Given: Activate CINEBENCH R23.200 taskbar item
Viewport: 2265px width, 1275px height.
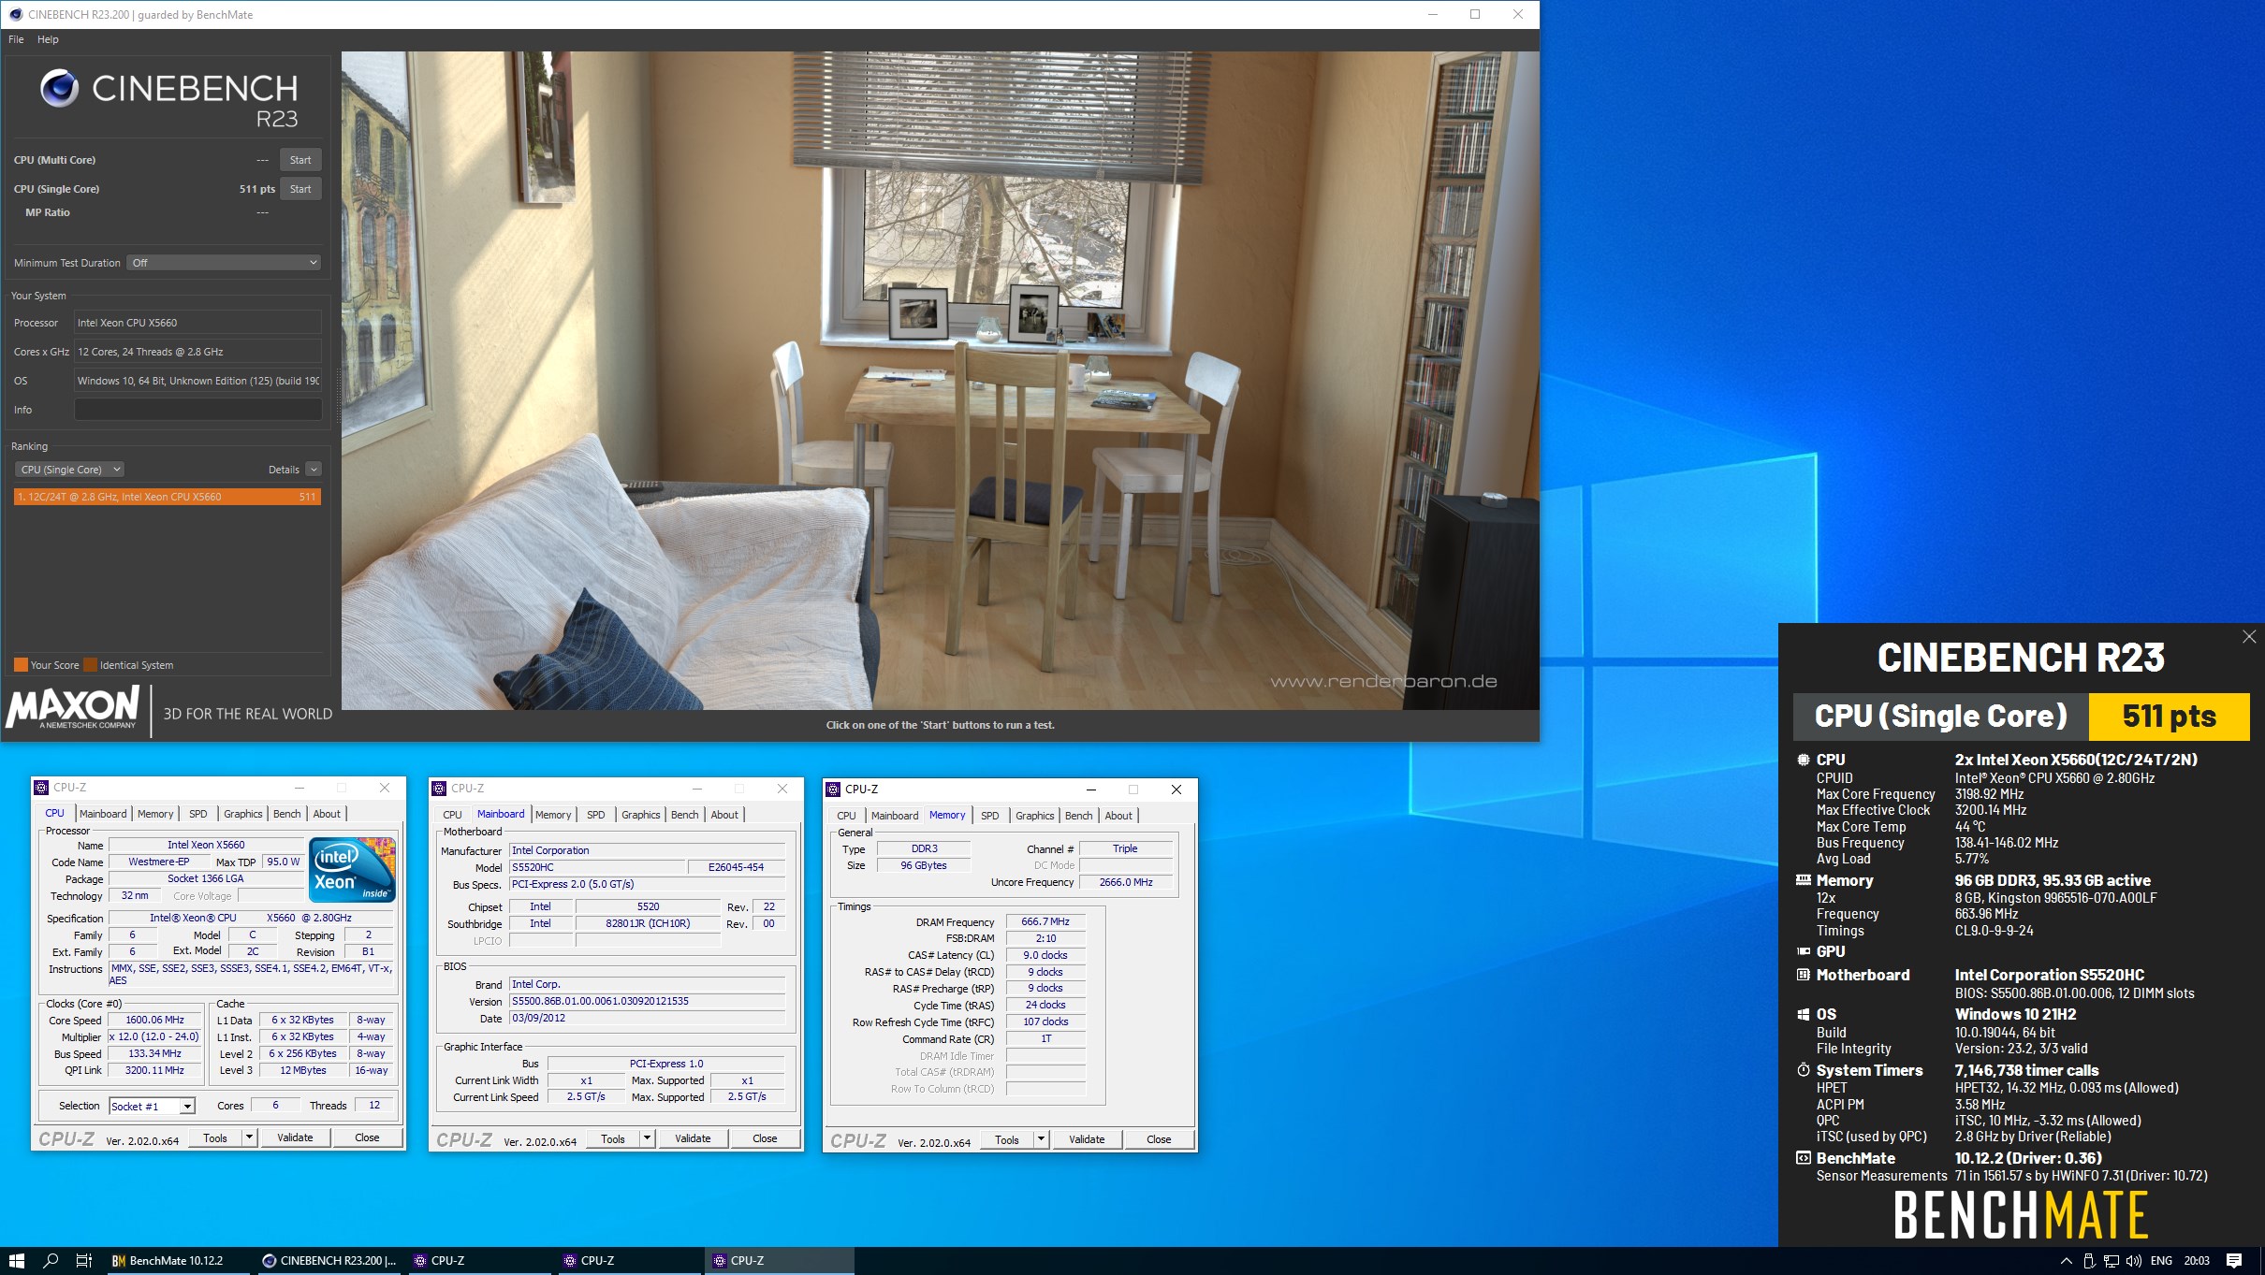Looking at the screenshot, I should coord(328,1260).
